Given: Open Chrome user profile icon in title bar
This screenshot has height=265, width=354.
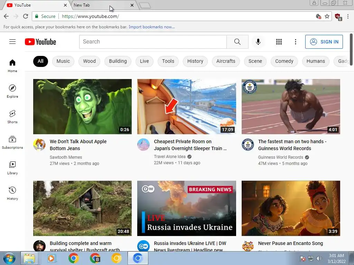Looking at the screenshot, I should 314,3.
